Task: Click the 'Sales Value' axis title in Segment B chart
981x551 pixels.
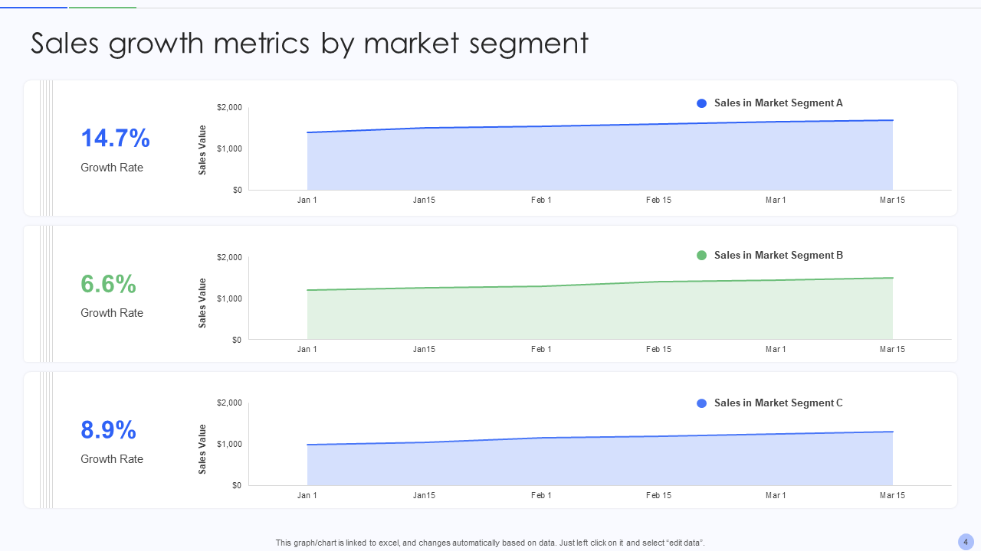Action: click(x=203, y=303)
